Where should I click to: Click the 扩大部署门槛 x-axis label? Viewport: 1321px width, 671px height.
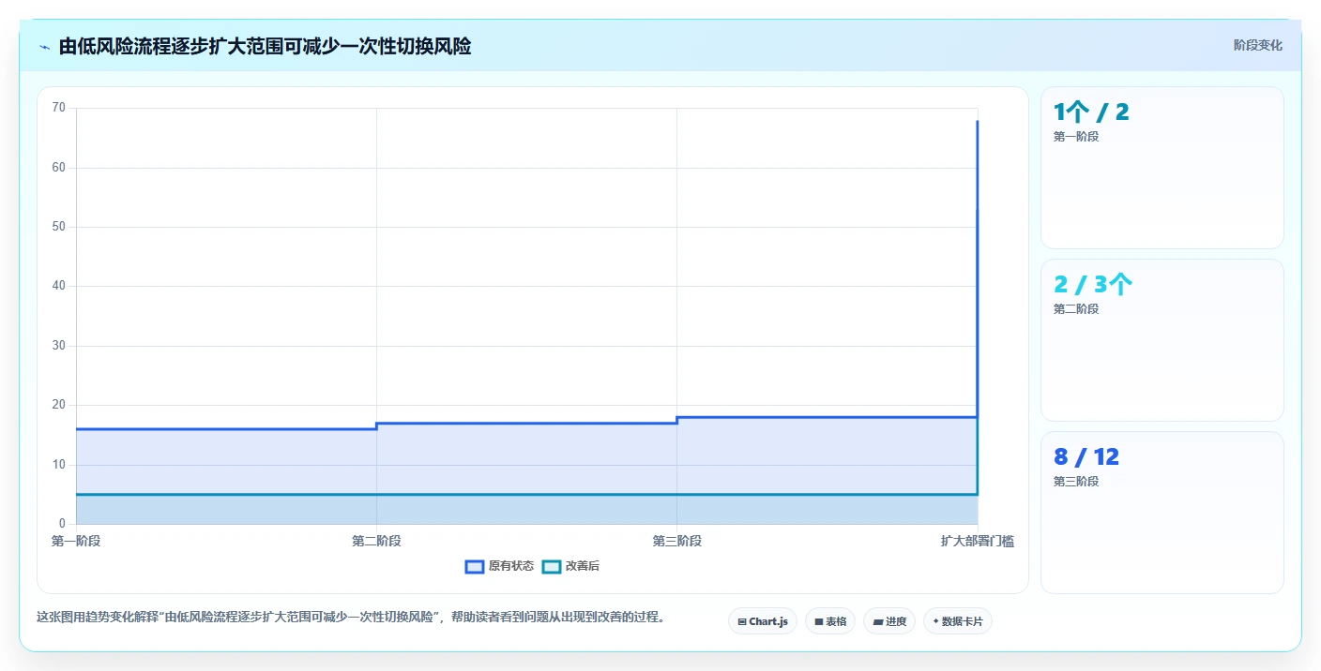[978, 541]
